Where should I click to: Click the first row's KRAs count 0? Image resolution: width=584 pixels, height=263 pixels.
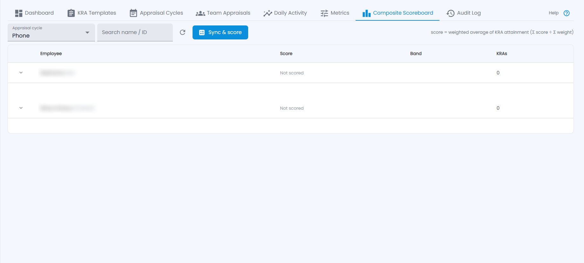[498, 73]
